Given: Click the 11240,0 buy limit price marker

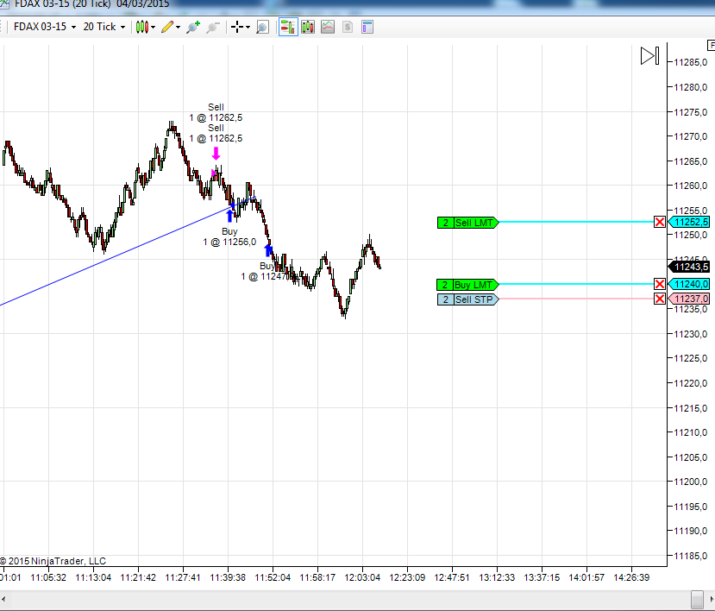Looking at the screenshot, I should tap(689, 284).
